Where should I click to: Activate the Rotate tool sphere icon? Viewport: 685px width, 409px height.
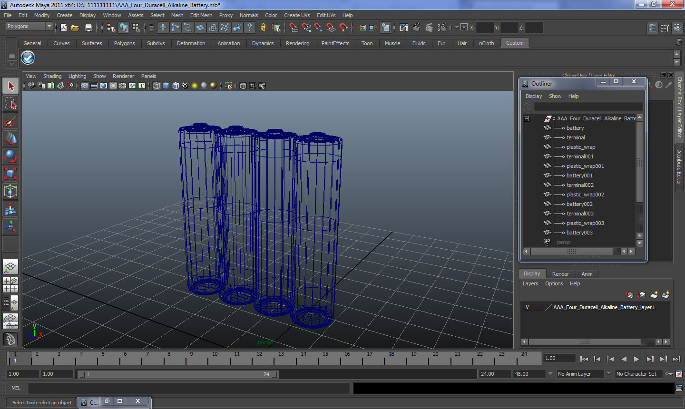(x=10, y=156)
